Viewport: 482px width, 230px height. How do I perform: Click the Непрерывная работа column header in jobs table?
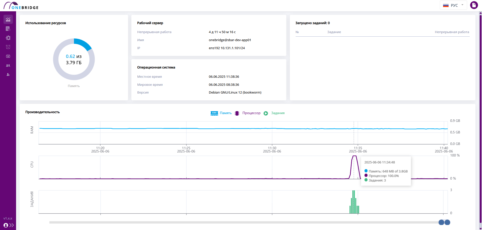click(x=452, y=32)
